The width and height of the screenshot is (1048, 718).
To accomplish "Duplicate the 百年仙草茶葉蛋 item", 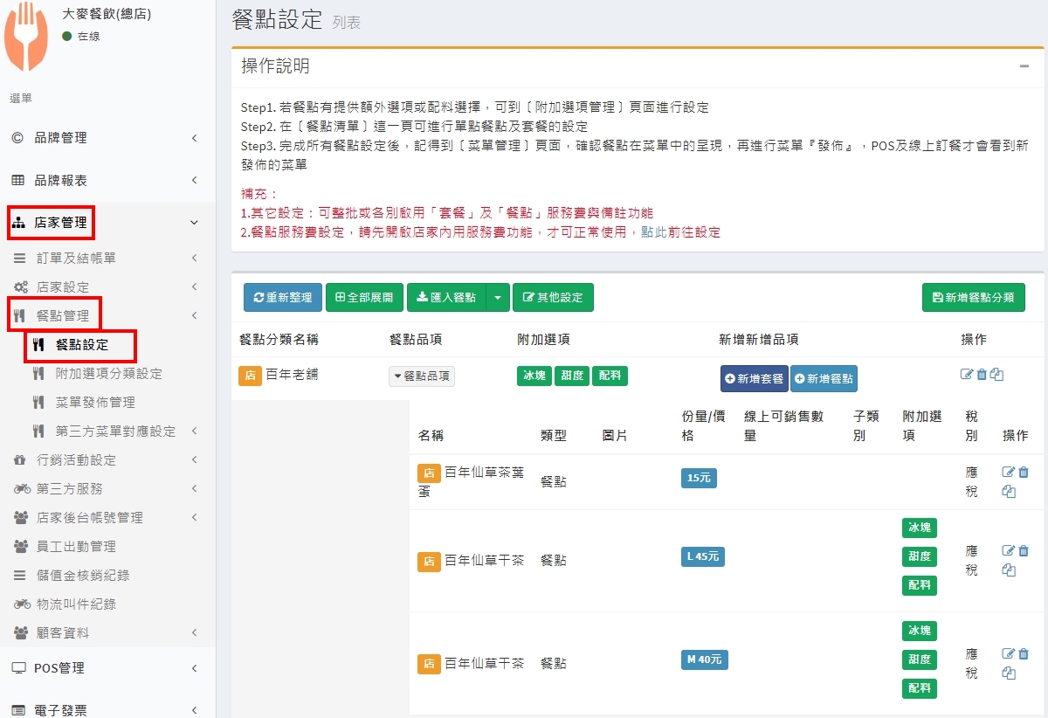I will point(1009,492).
